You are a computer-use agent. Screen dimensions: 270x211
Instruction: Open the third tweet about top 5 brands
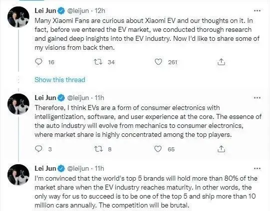[146, 192]
